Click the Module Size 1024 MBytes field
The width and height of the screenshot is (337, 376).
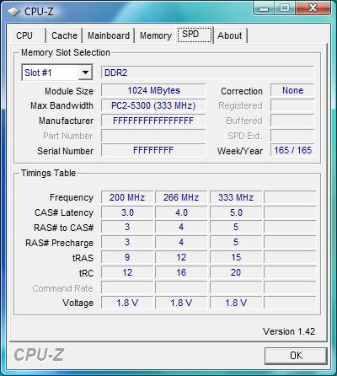153,90
